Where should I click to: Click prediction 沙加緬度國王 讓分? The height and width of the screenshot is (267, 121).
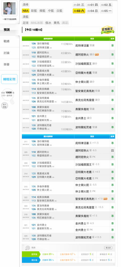(x=86, y=64)
